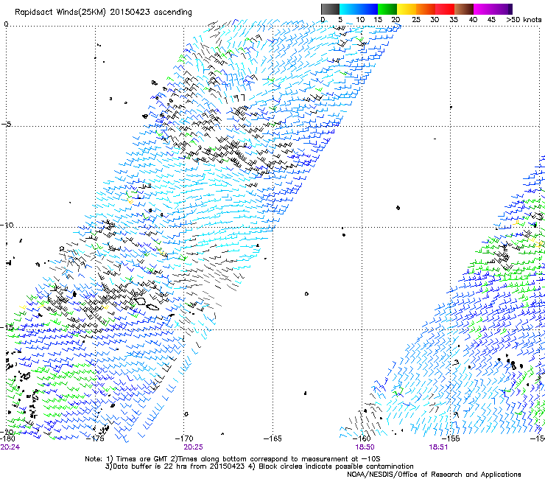The height and width of the screenshot is (479, 545).
Task: Click the '-15' latitude axis label
Action: [x=7, y=327]
